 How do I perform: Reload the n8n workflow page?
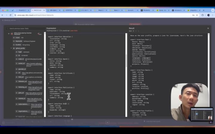[x=10, y=15]
